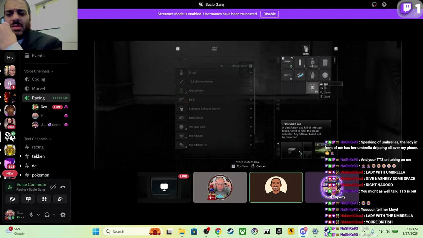Share your screen in voice panel
Viewport: 423px width, 238px height.
pos(28,199)
